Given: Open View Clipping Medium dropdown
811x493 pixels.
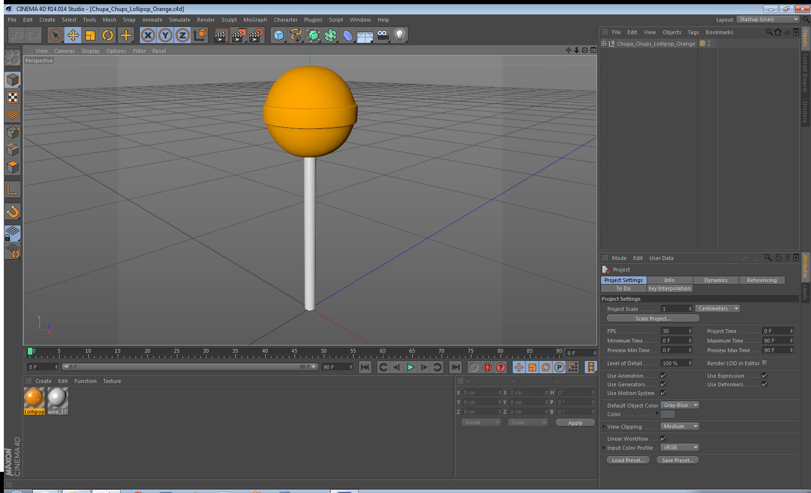Looking at the screenshot, I should pyautogui.click(x=680, y=426).
